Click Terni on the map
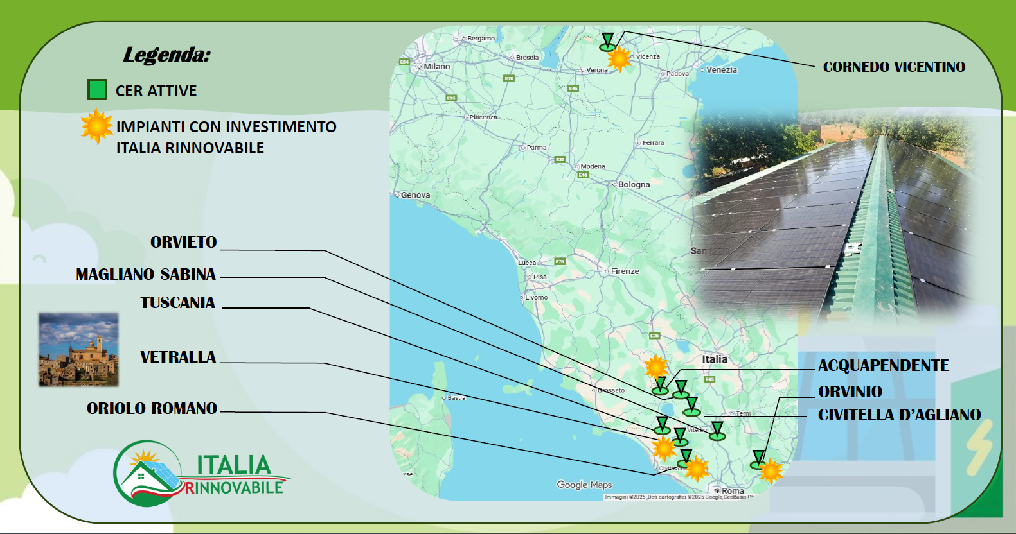The height and width of the screenshot is (534, 1016). tap(744, 414)
